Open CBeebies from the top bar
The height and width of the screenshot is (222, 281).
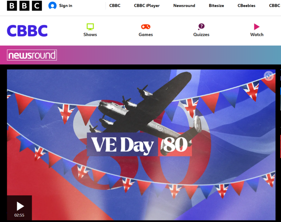[x=246, y=6]
